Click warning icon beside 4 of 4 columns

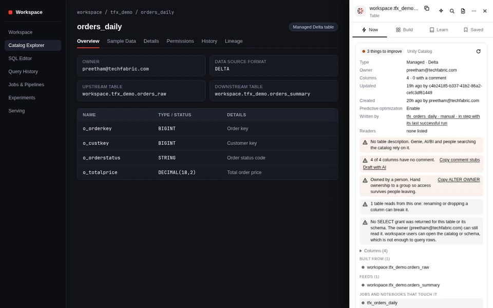(365, 160)
